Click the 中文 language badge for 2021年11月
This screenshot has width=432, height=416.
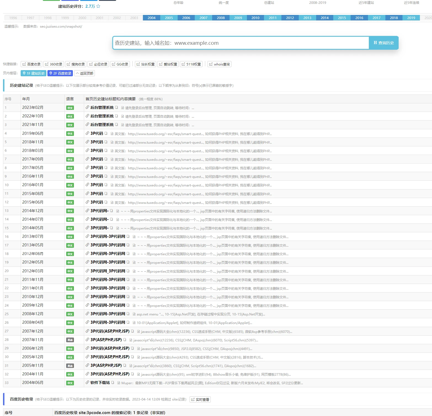pyautogui.click(x=70, y=125)
